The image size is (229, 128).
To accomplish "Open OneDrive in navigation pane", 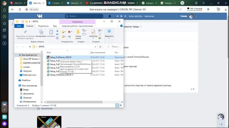I will pos(26,80).
